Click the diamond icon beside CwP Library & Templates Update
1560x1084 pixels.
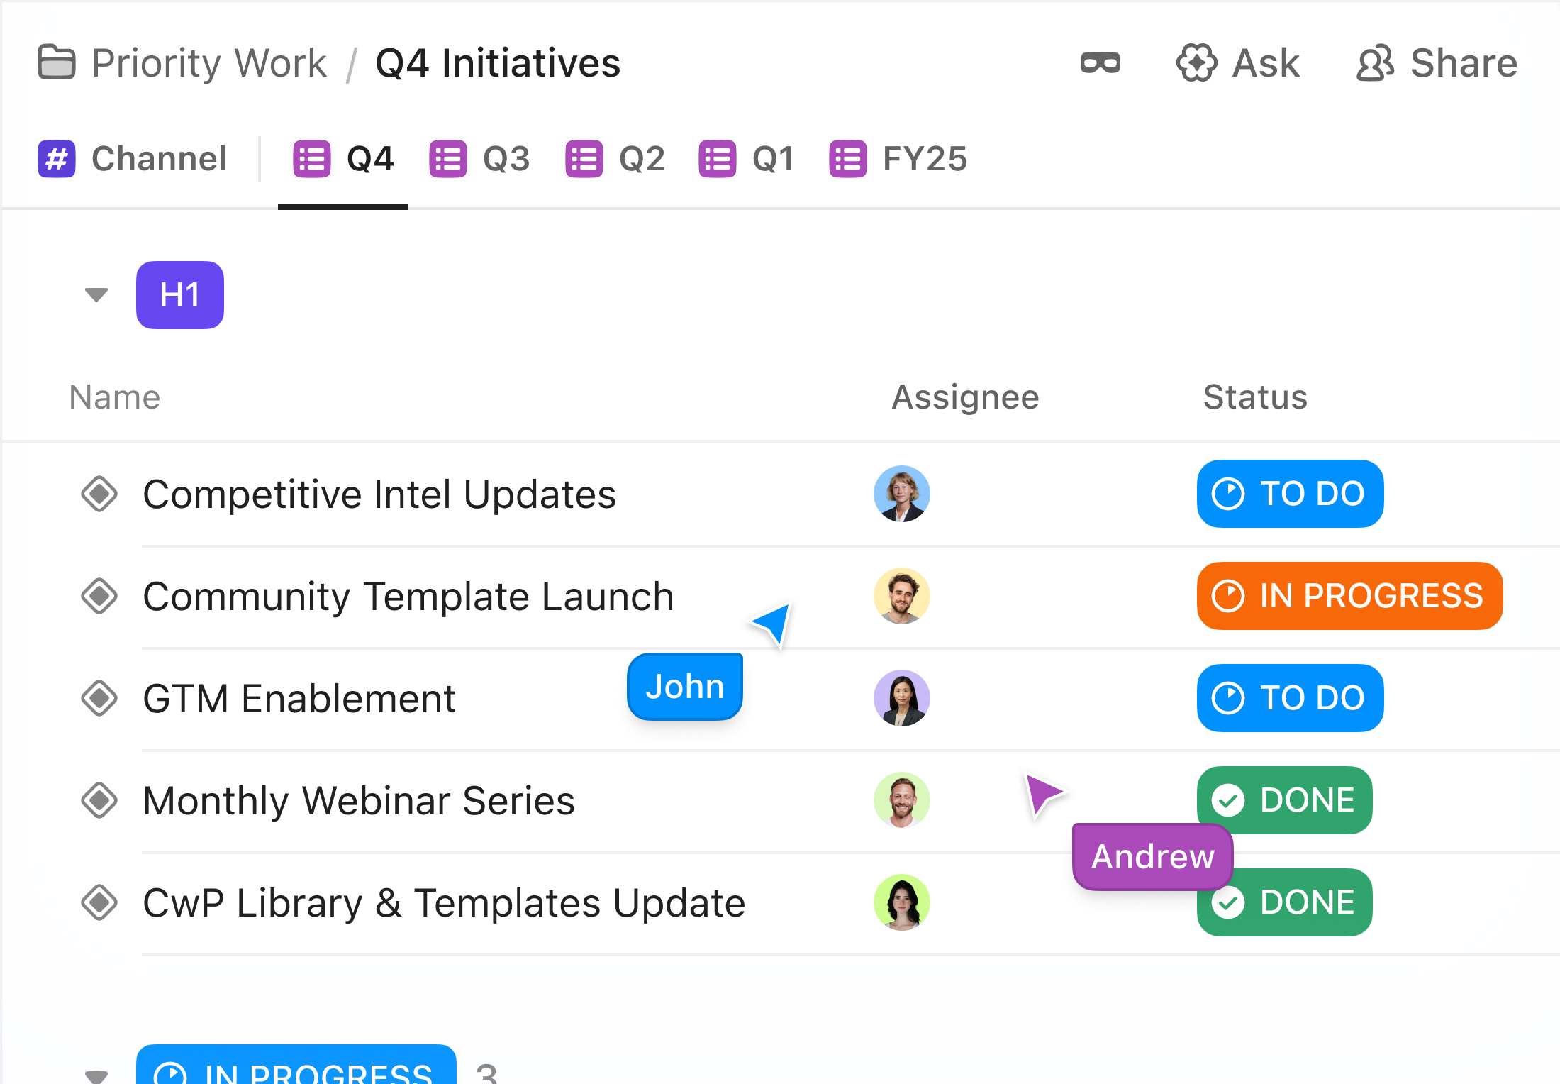99,902
